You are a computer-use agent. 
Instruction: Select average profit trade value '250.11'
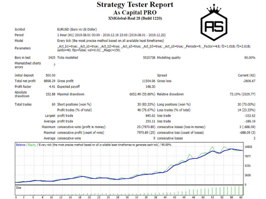(150, 121)
